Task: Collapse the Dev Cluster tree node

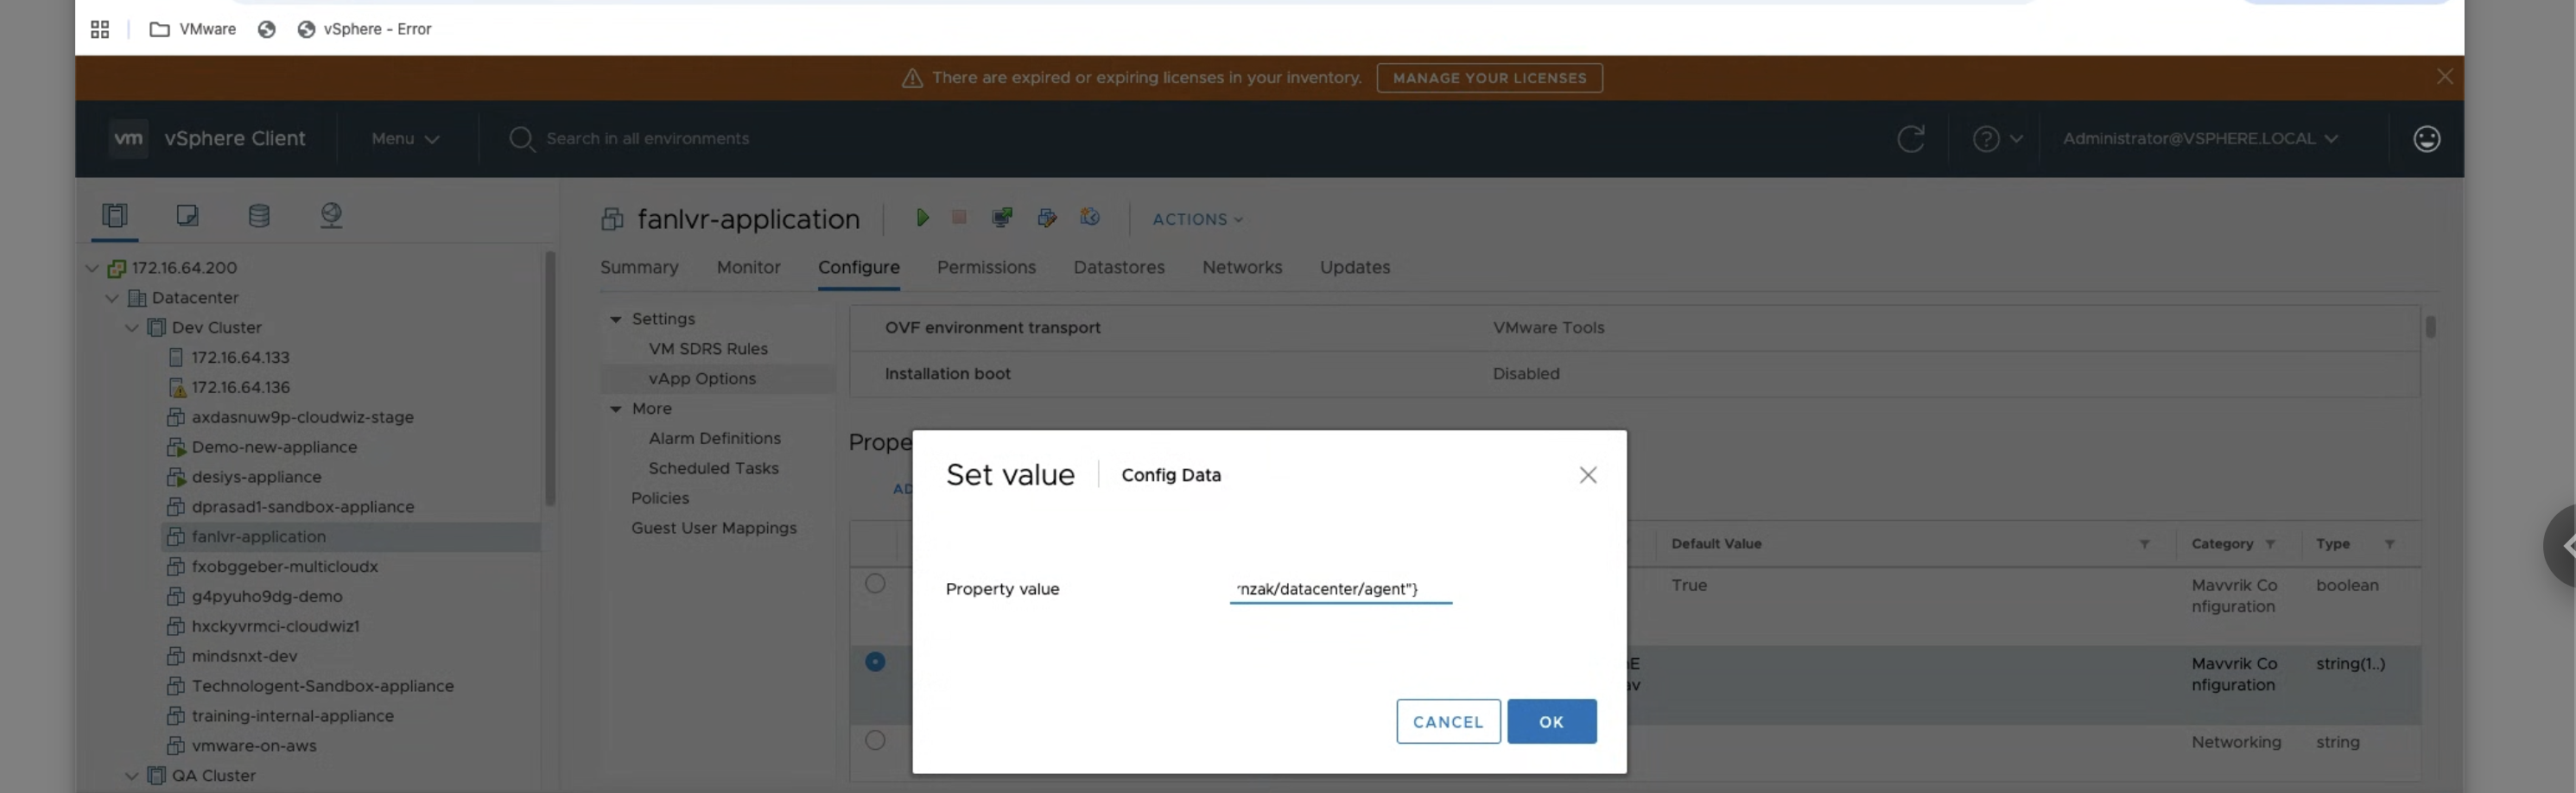Action: [x=132, y=328]
